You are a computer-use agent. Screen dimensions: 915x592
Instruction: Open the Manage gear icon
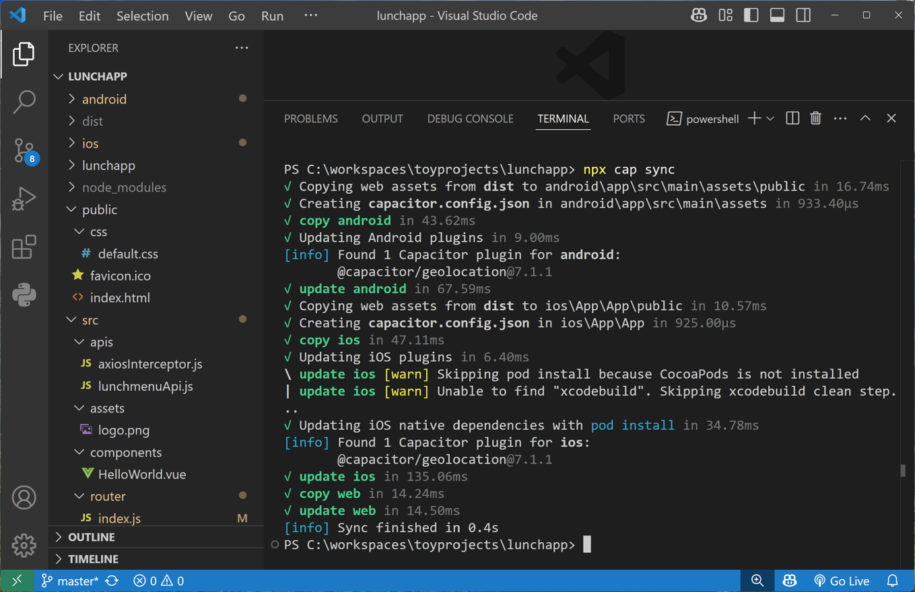(x=24, y=546)
